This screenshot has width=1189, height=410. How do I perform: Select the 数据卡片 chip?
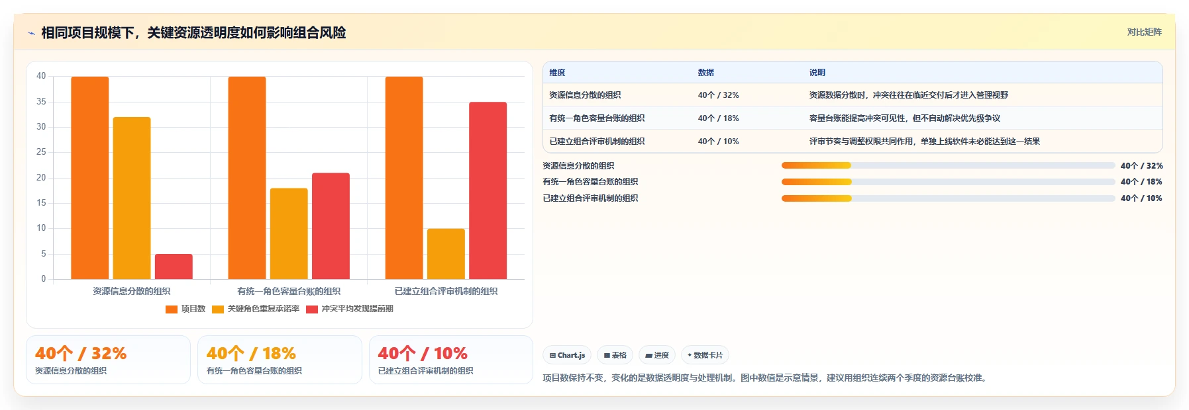pos(705,355)
